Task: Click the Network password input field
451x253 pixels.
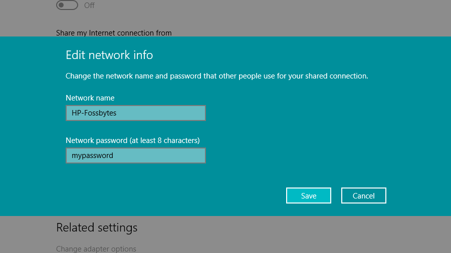Action: tap(136, 155)
